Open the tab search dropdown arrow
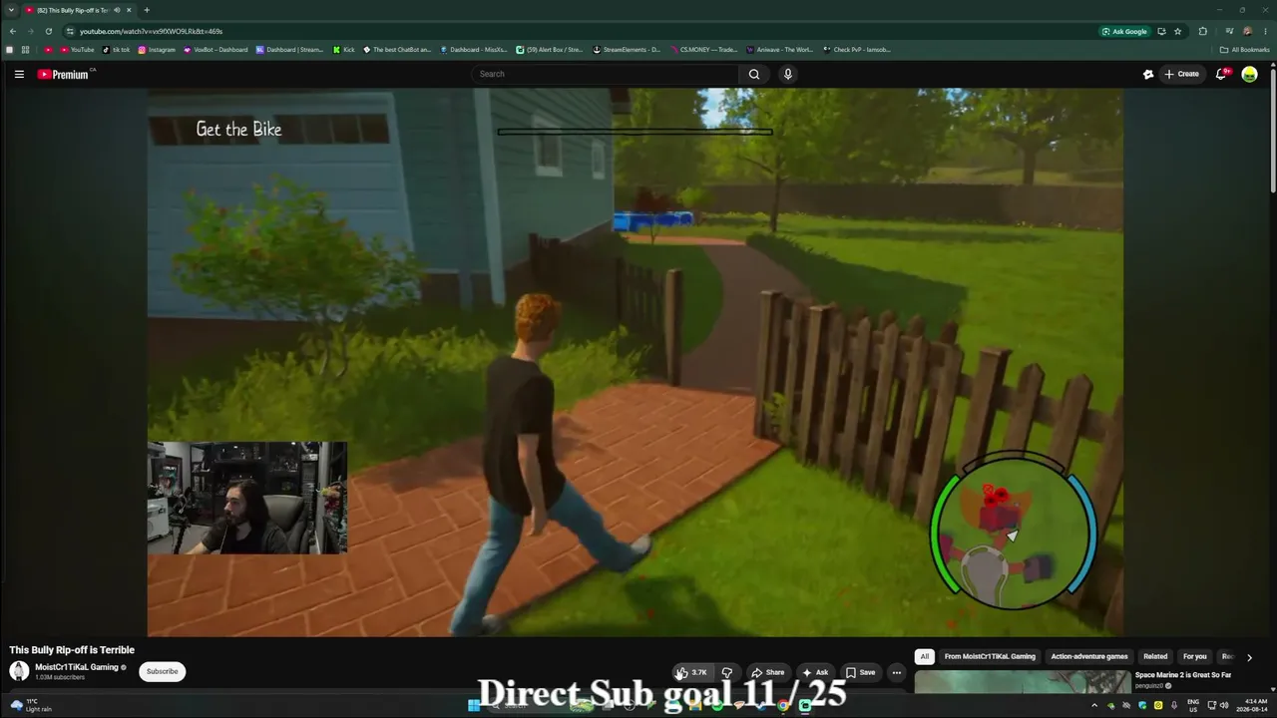Image resolution: width=1277 pixels, height=718 pixels. (10, 10)
